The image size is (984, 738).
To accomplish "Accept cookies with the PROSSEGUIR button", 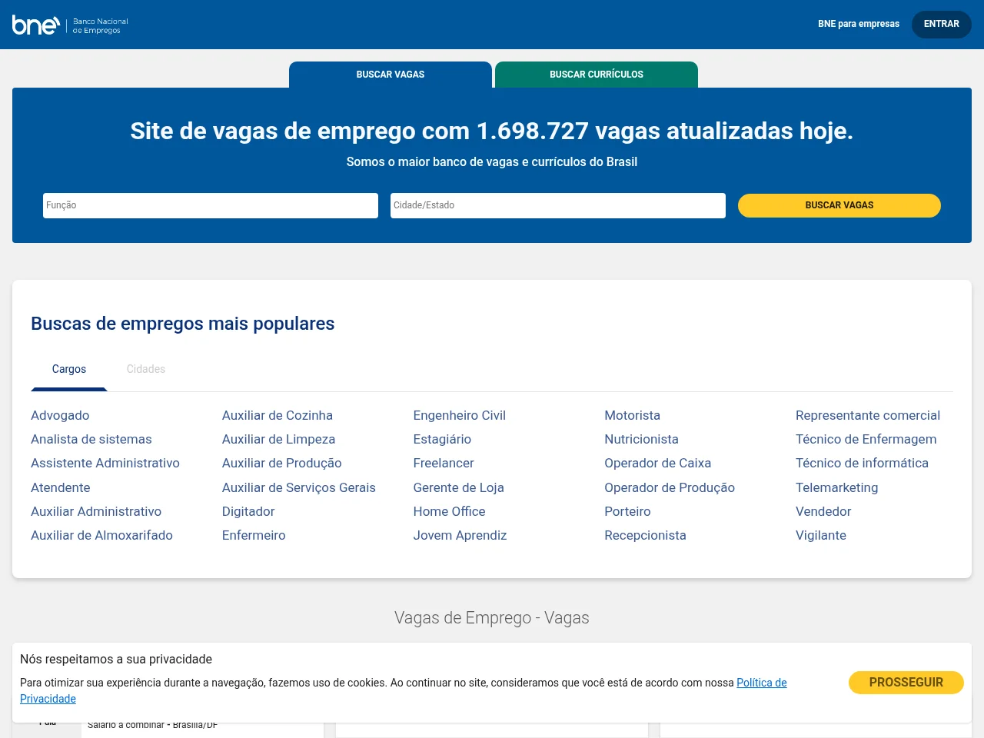I will click(906, 683).
